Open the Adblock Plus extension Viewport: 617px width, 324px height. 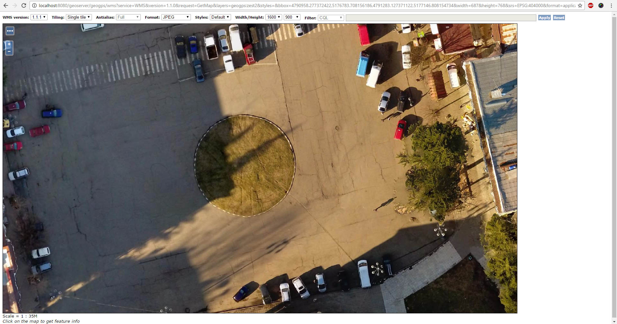click(x=591, y=5)
